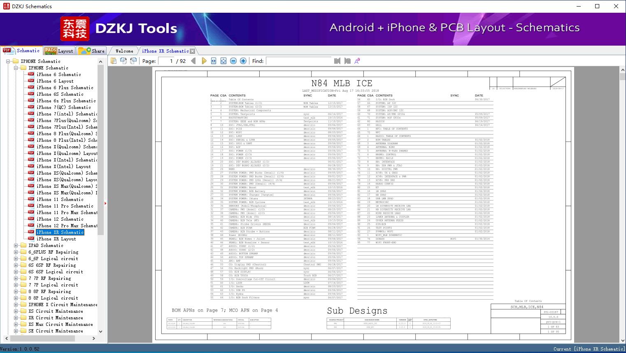Click the Page number input field
Viewport: 626px width, 353px height.
[166, 61]
